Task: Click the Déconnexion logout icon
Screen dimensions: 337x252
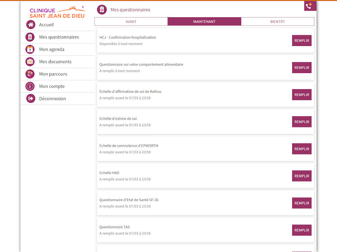Action: point(31,99)
